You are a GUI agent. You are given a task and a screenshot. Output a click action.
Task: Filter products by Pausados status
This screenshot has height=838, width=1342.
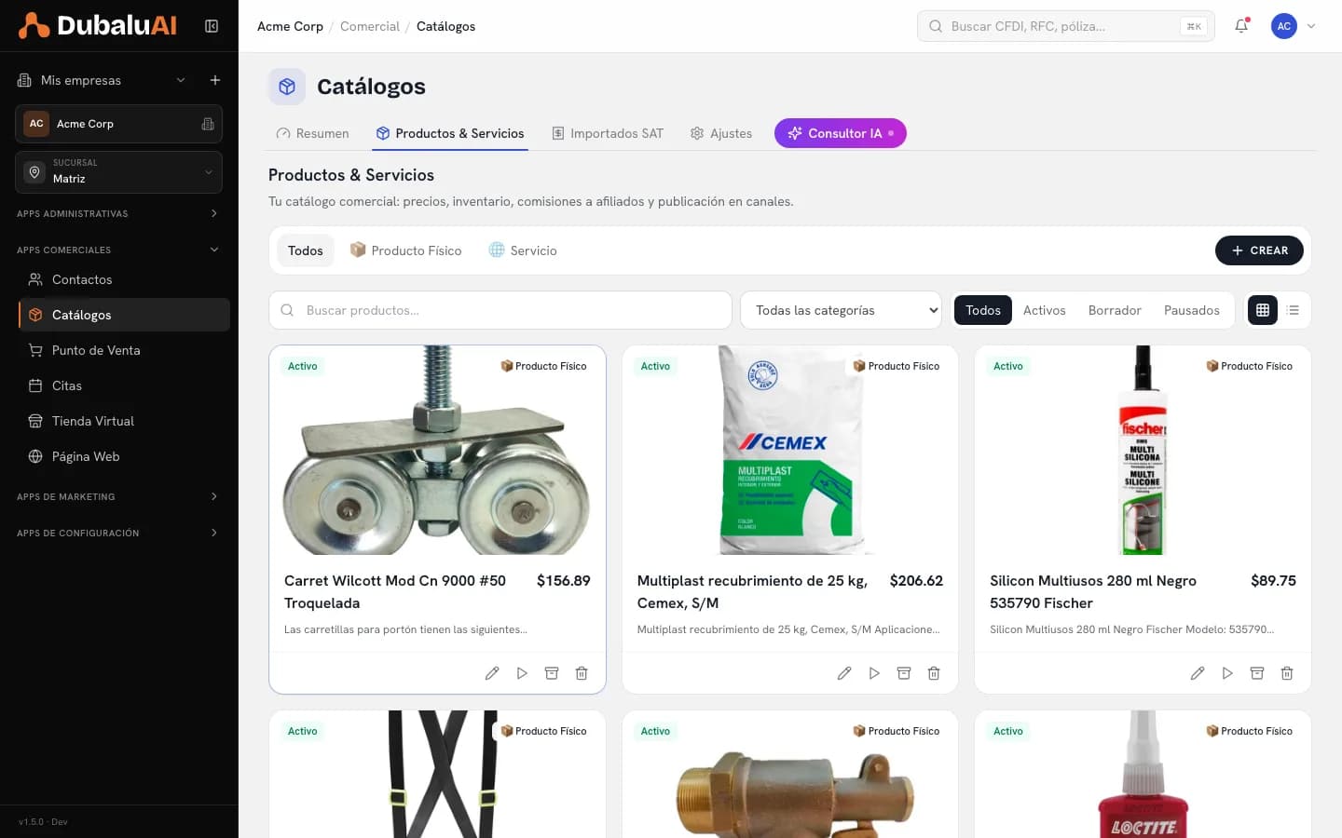[x=1191, y=310]
